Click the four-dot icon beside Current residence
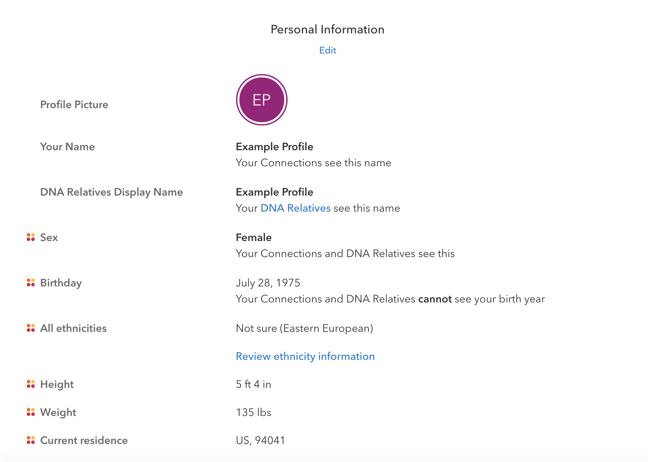Image resolution: width=648 pixels, height=462 pixels. (x=31, y=440)
